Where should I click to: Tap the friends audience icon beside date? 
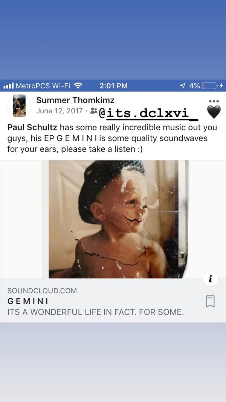pos(94,111)
